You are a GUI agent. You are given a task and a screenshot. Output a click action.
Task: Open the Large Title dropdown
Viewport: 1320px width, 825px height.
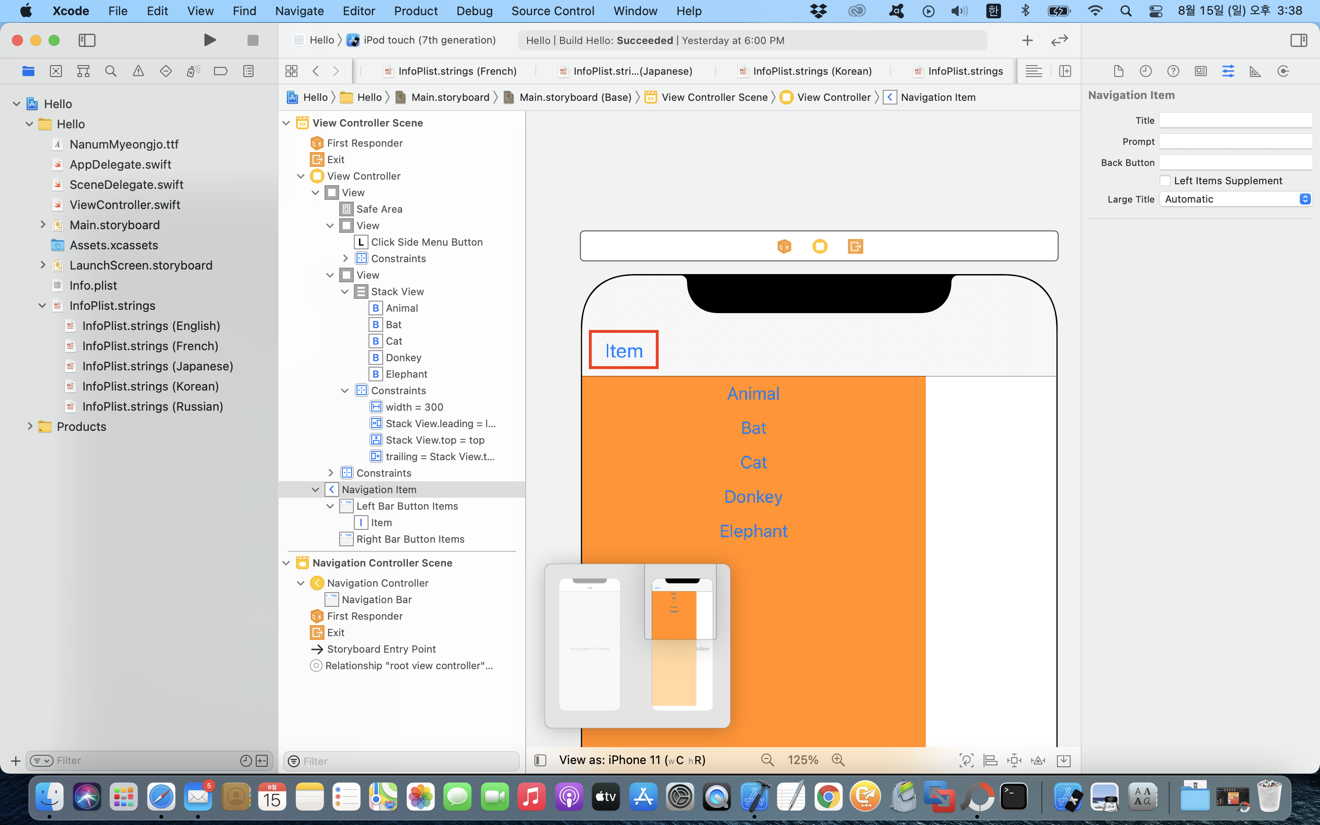(x=1236, y=199)
